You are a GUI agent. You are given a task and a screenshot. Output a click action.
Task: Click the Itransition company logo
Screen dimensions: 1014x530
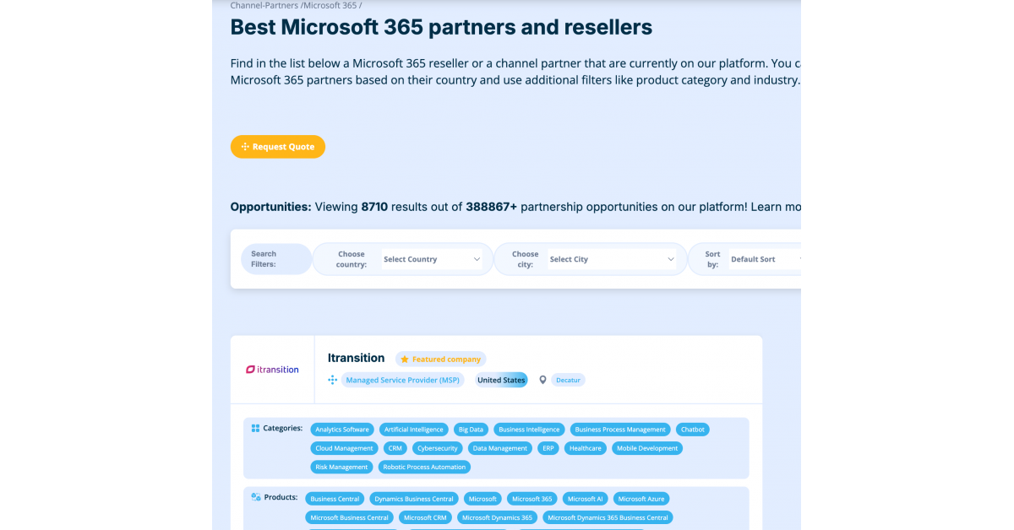272,370
